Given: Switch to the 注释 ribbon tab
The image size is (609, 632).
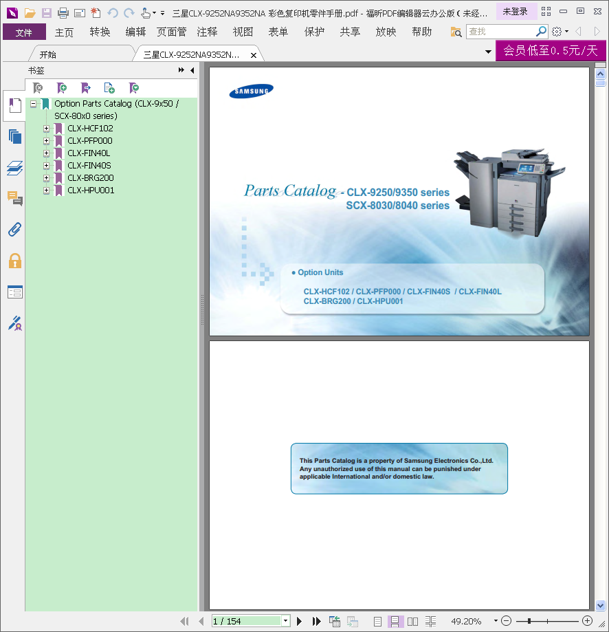Looking at the screenshot, I should coord(207,32).
